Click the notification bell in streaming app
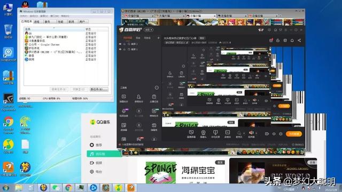 click(292, 41)
